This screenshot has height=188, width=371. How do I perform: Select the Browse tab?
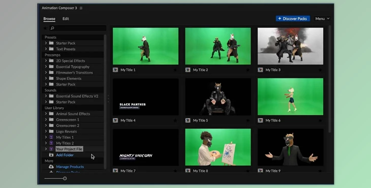pos(49,19)
